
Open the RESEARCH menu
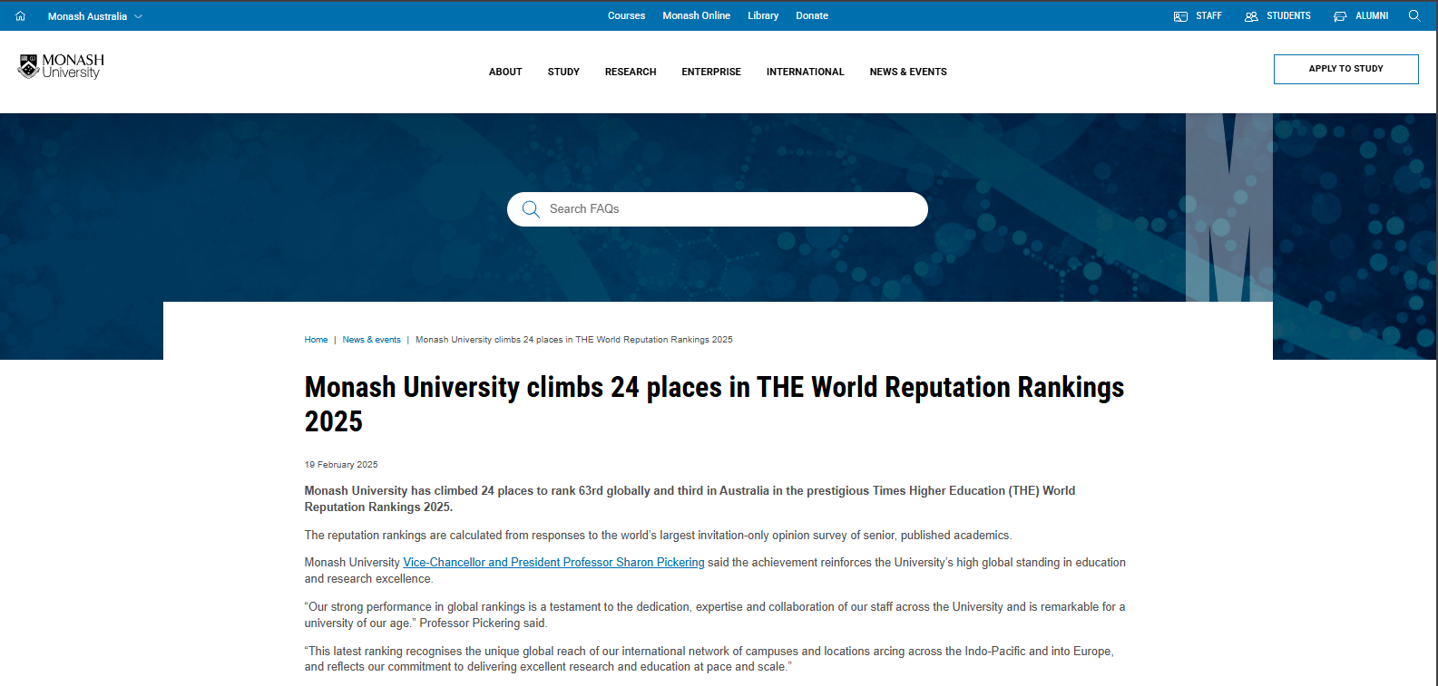pyautogui.click(x=631, y=72)
